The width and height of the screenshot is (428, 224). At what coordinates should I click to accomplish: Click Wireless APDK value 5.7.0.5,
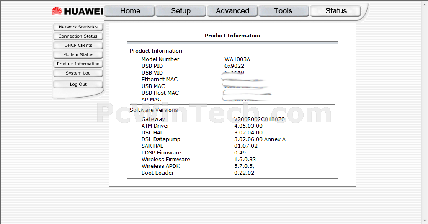coord(244,166)
